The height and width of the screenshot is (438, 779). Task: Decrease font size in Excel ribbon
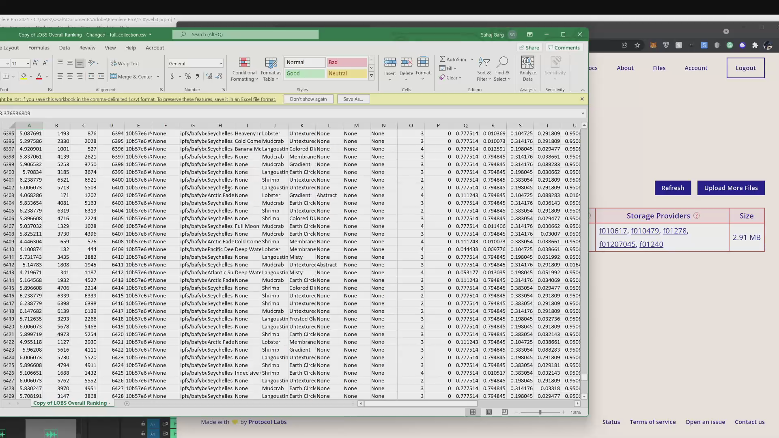pyautogui.click(x=45, y=63)
